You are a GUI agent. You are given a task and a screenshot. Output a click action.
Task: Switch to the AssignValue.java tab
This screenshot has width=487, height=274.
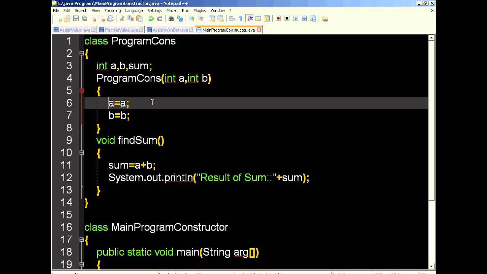(x=75, y=30)
